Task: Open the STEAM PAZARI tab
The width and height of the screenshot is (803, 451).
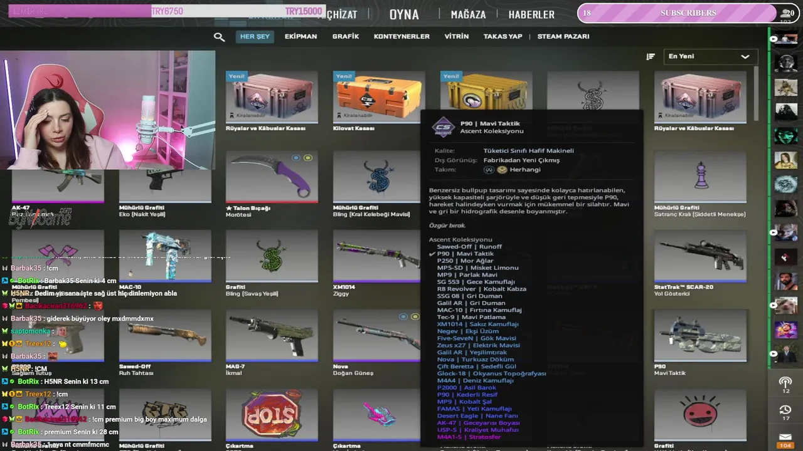Action: (563, 36)
